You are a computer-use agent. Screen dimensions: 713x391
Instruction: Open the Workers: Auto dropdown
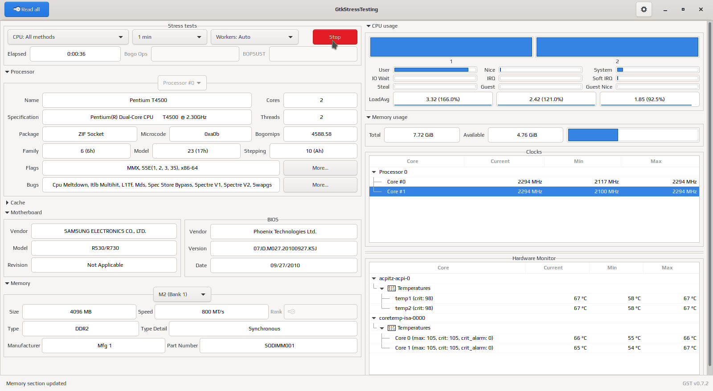(x=254, y=37)
